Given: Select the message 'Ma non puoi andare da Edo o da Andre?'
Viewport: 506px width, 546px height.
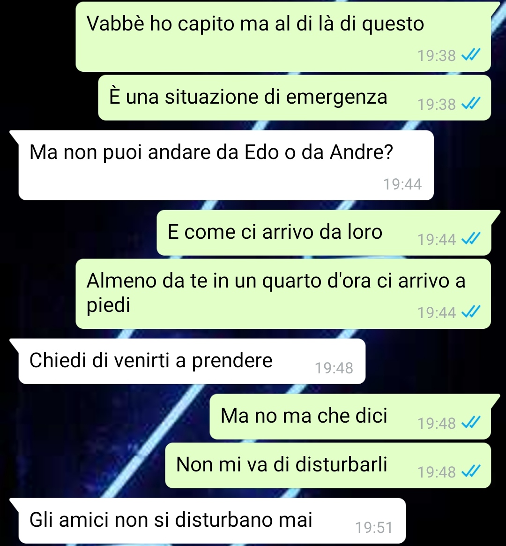Looking at the screenshot, I should coord(226,165).
